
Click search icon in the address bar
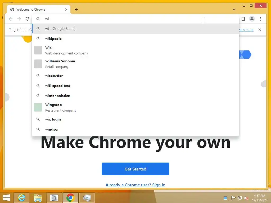[x=38, y=19]
